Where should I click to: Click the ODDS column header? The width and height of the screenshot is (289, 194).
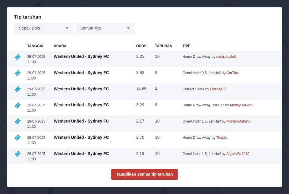click(x=141, y=46)
